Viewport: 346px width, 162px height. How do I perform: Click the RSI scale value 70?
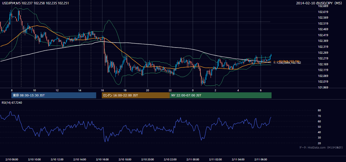pyautogui.click(x=319, y=116)
